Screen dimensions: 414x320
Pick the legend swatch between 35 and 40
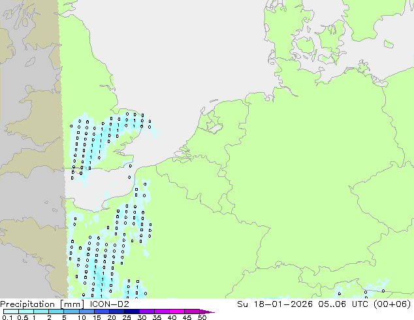pos(161,312)
